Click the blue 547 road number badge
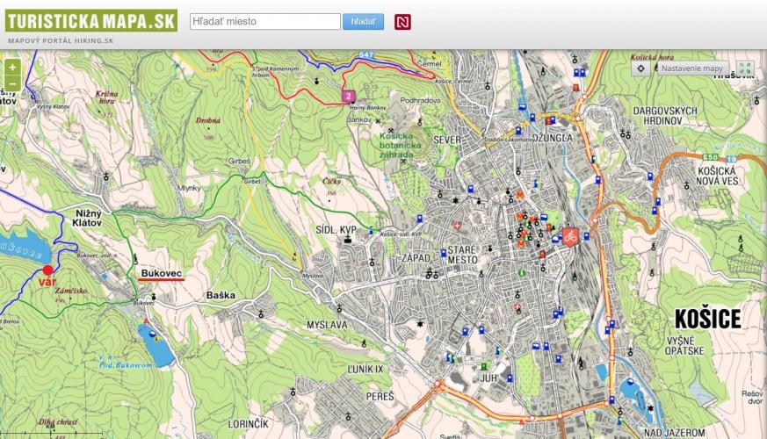The image size is (767, 439). point(367,54)
